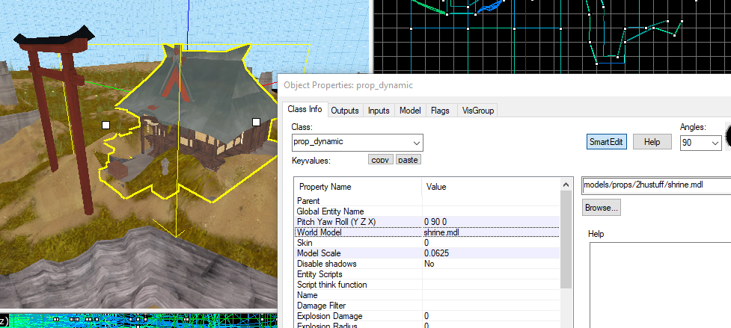Click the Help button

pos(652,142)
